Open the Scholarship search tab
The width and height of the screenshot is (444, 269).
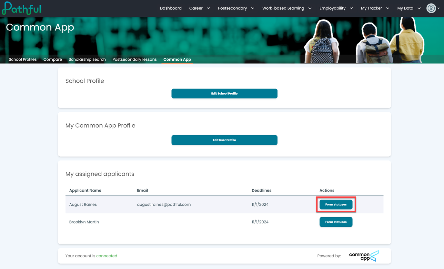pyautogui.click(x=87, y=59)
